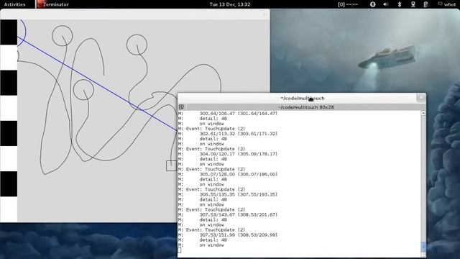Click the Terminator icon in top bar
Screen dimensions: 460x259
(40, 4)
